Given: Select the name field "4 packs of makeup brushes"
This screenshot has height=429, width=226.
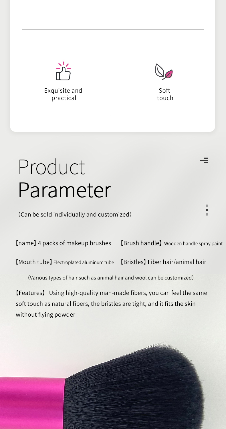Looking at the screenshot, I should coord(63,243).
